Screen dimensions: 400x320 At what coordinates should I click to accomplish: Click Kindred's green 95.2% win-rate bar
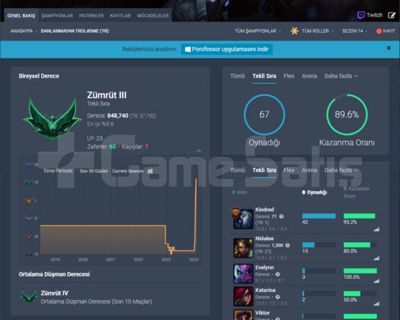tap(359, 216)
